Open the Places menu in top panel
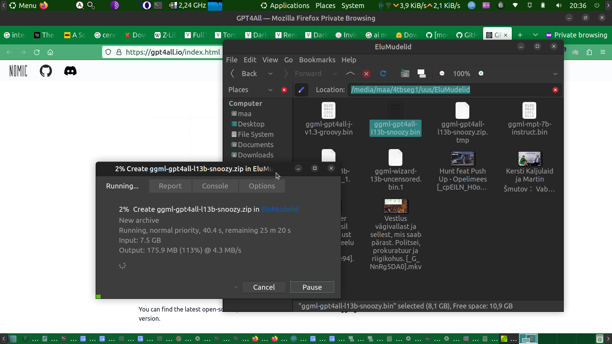This screenshot has height=344, width=612. (x=326, y=5)
